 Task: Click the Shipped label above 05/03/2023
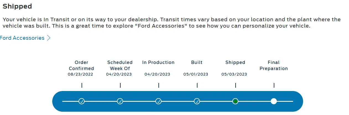[235, 62]
